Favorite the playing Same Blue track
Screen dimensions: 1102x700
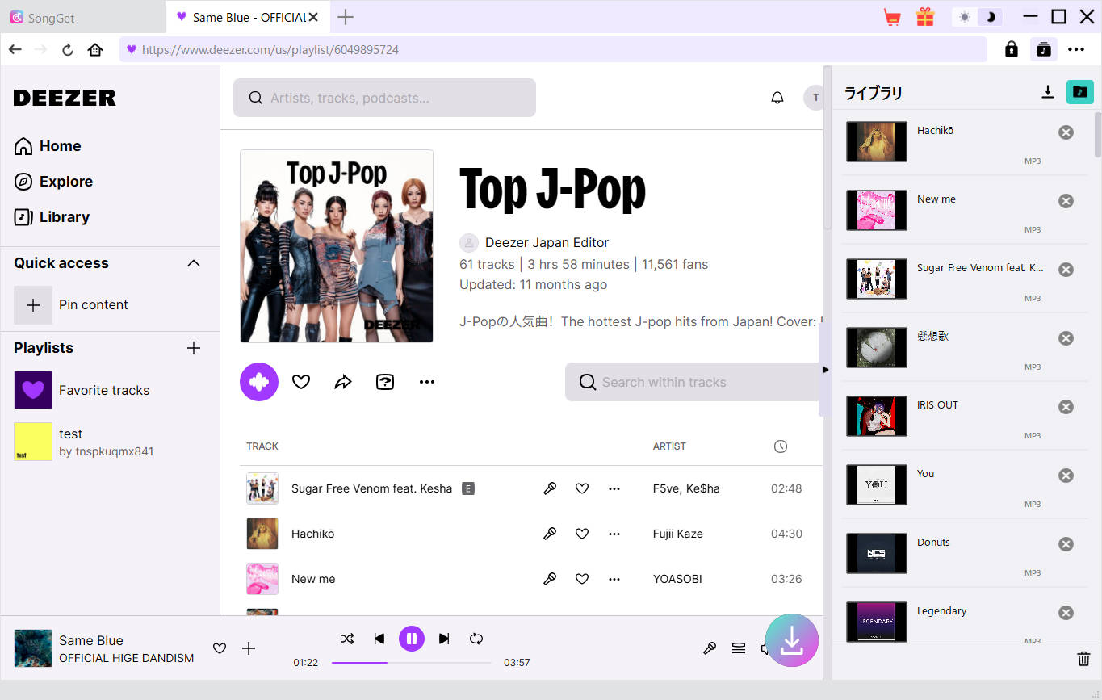[x=220, y=648]
